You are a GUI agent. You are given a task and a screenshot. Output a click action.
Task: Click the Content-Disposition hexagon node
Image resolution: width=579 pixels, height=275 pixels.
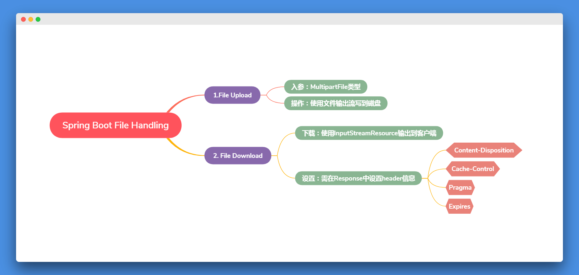tap(484, 150)
